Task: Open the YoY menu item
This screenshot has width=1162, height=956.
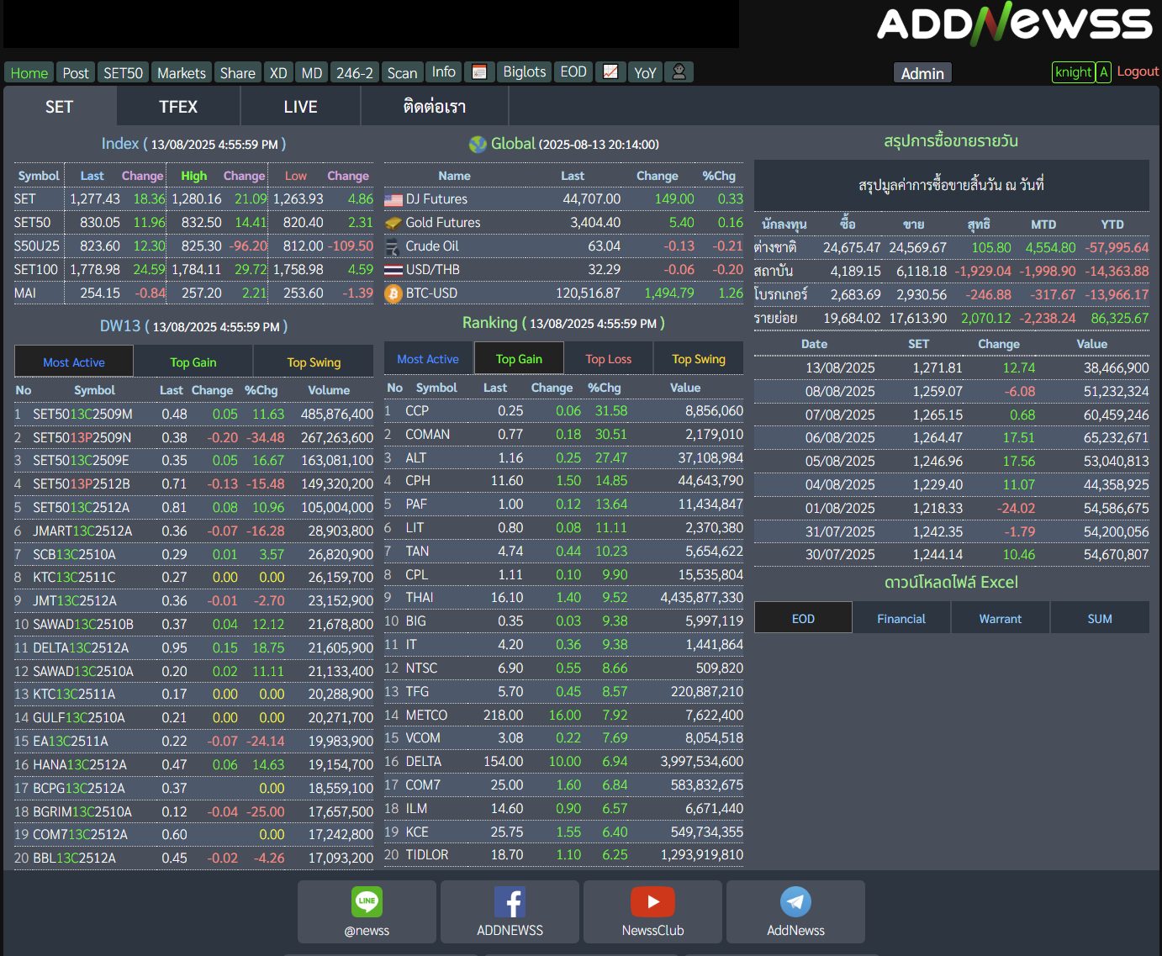Action: pyautogui.click(x=645, y=73)
